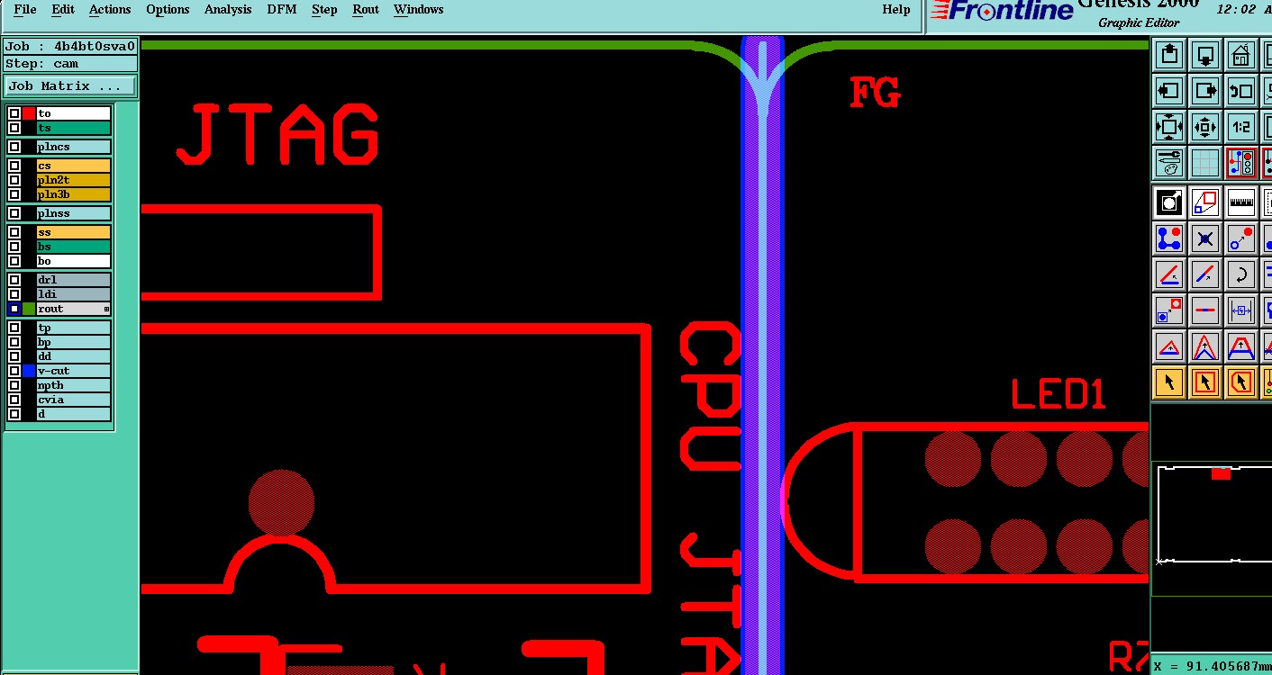The height and width of the screenshot is (675, 1272).
Task: Select layer name 'npth'
Action: click(74, 385)
